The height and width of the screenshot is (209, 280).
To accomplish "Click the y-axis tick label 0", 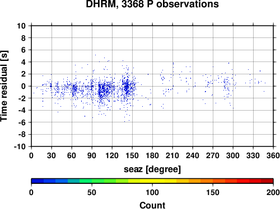I will [24, 86].
